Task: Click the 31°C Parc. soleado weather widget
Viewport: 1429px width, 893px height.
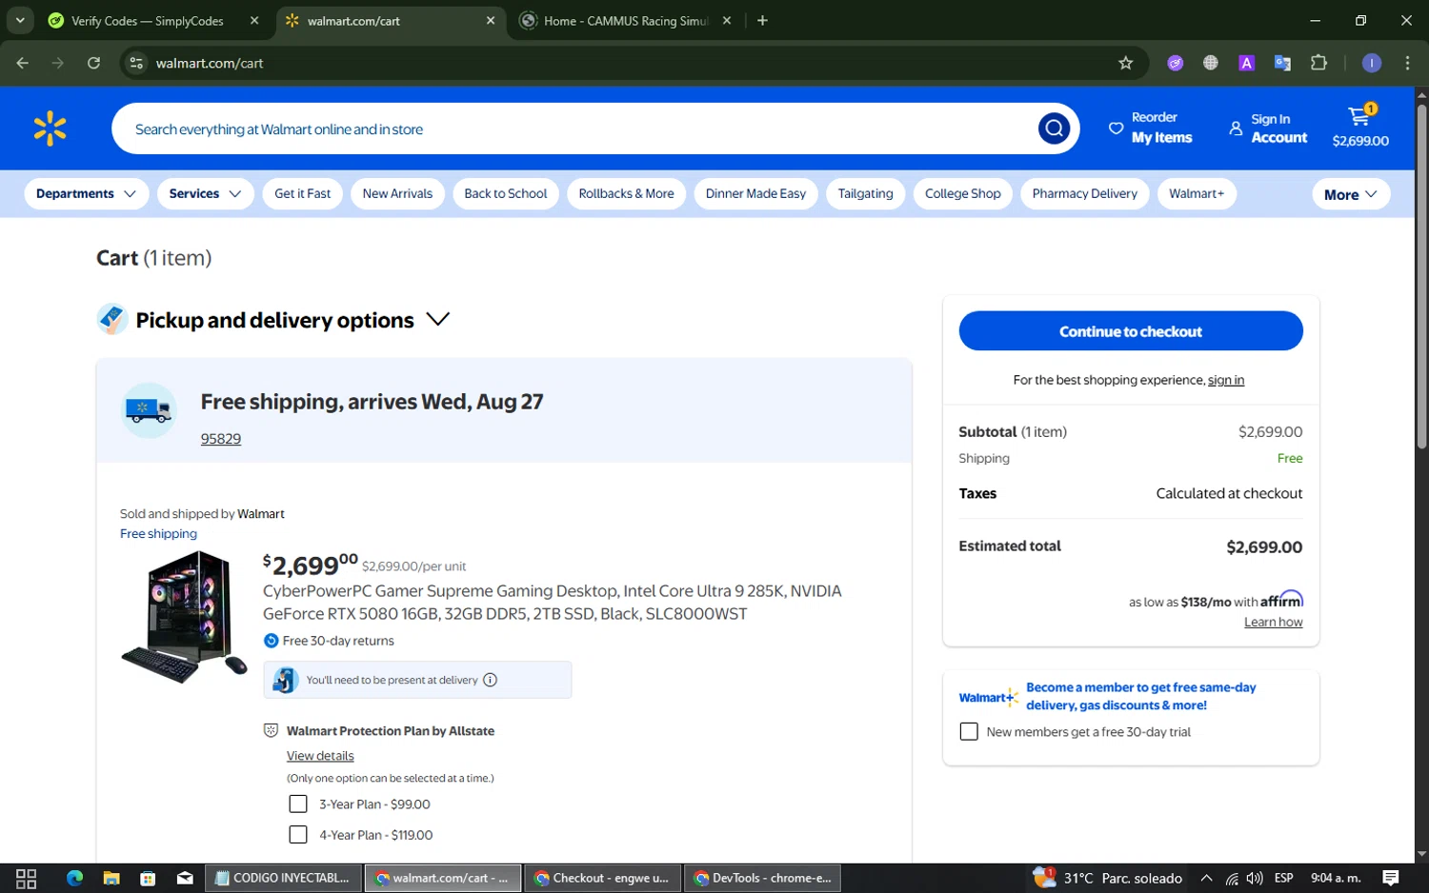Action: point(1110,878)
